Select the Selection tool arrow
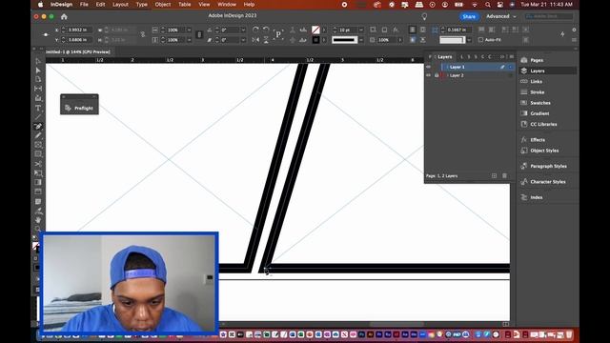 38,61
